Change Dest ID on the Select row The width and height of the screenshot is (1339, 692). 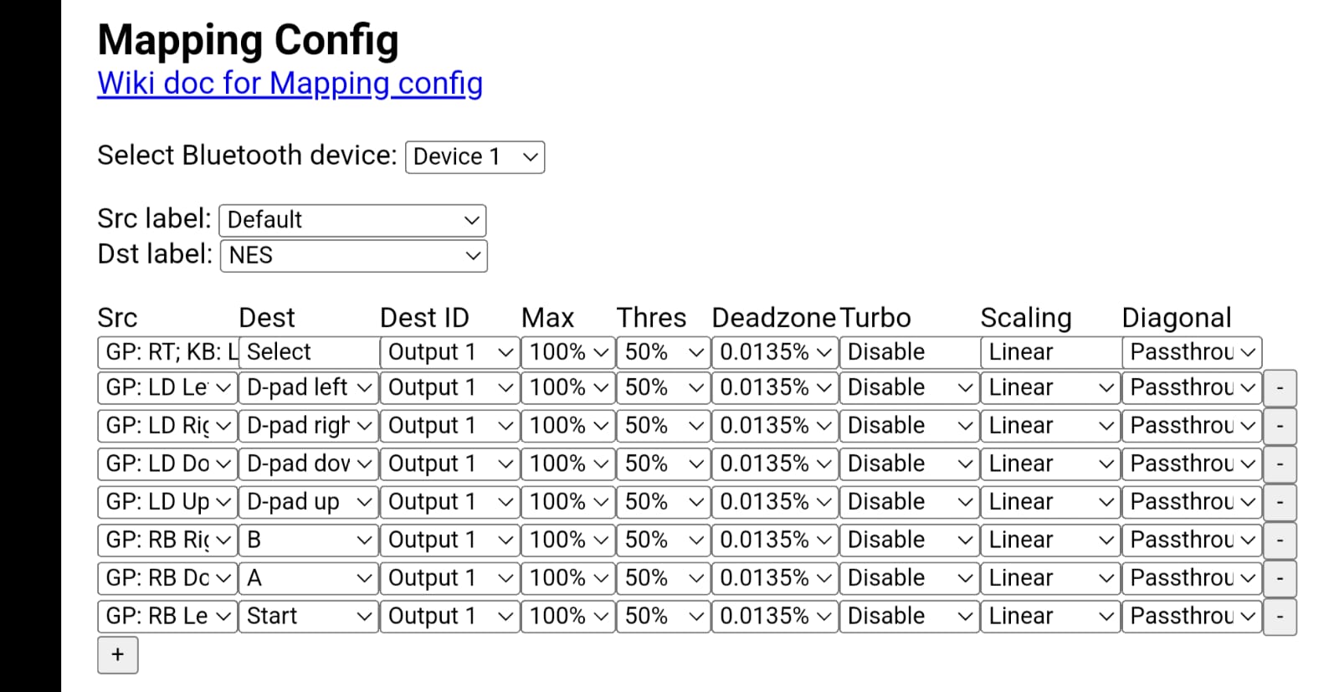(449, 352)
